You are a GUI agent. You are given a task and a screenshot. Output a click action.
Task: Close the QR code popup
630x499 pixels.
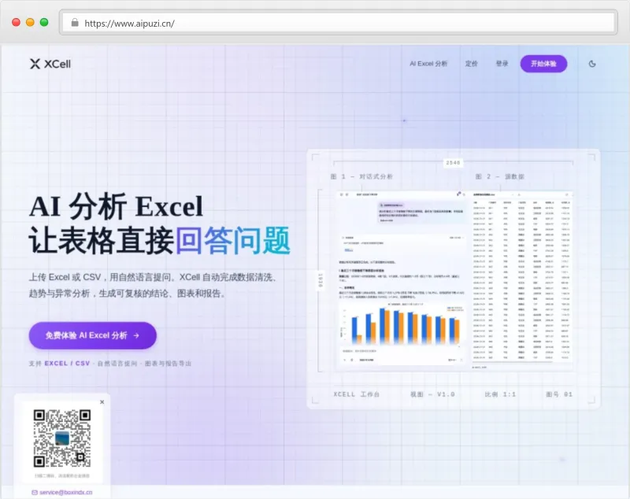click(102, 402)
